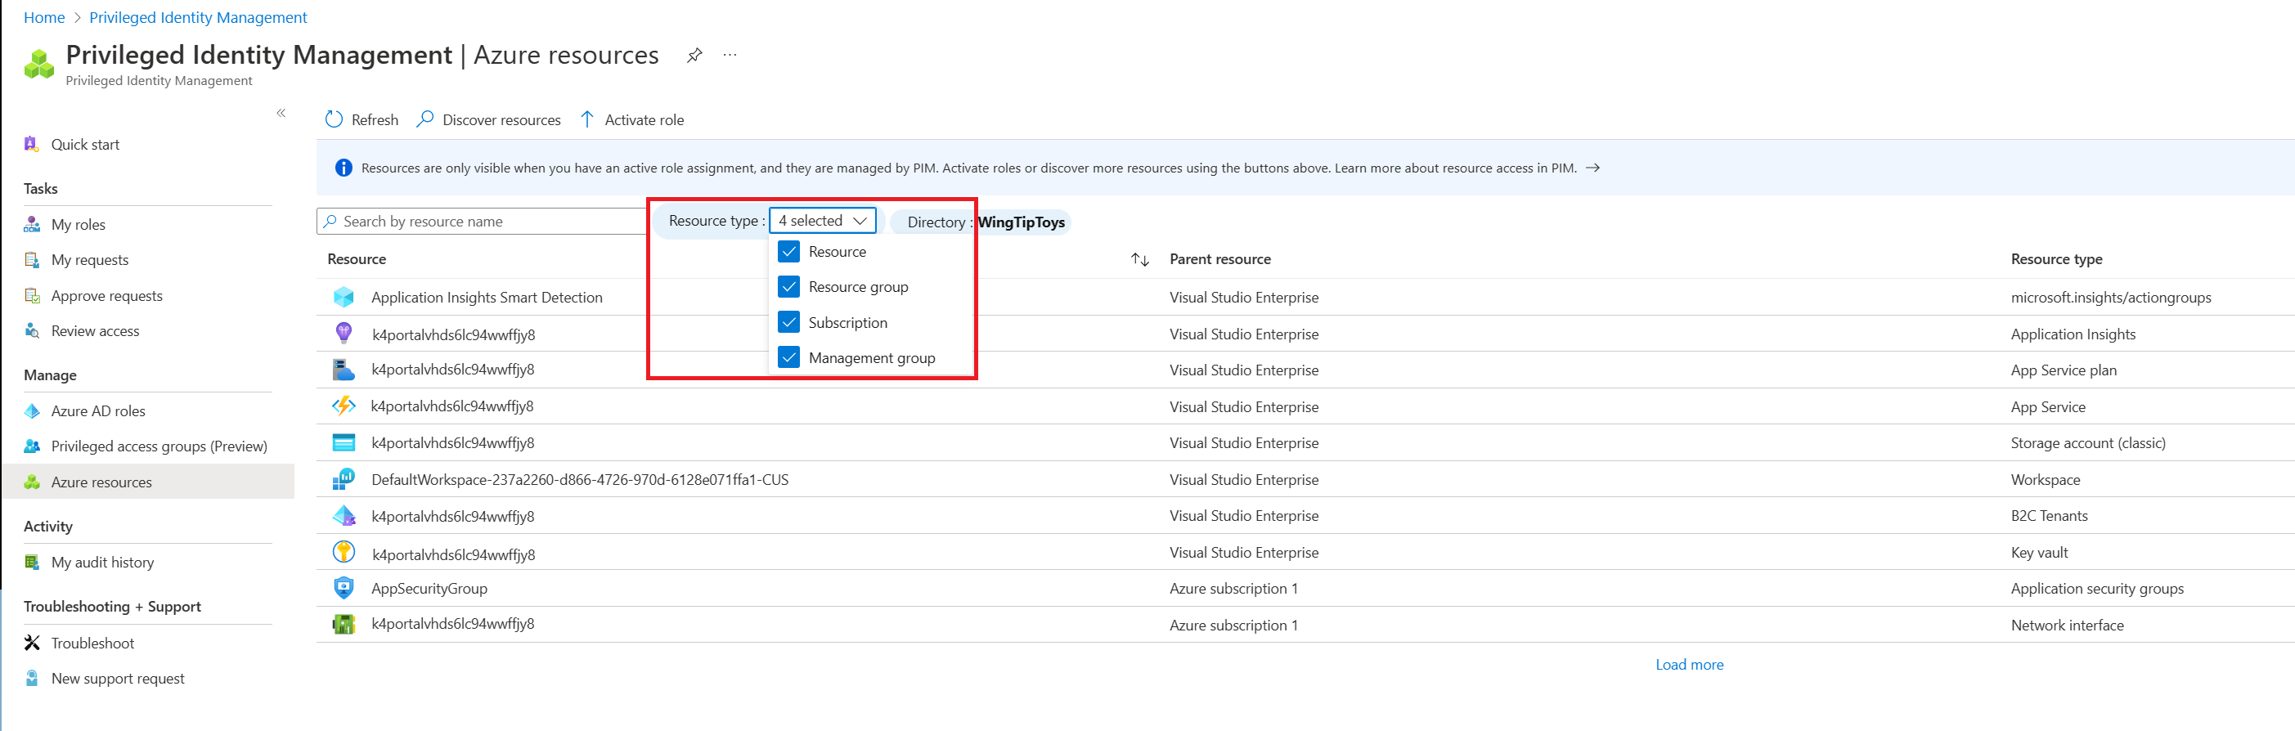Click the Review access icon
The image size is (2295, 731).
coord(32,331)
